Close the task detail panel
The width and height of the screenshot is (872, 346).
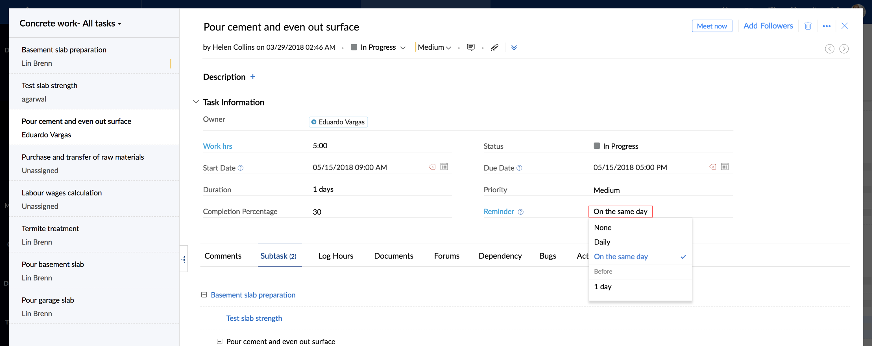click(x=844, y=26)
